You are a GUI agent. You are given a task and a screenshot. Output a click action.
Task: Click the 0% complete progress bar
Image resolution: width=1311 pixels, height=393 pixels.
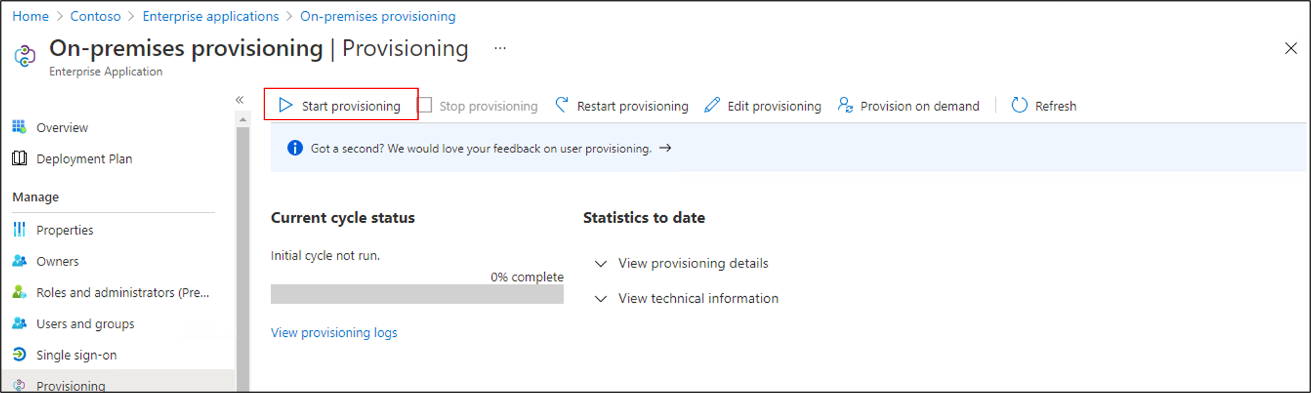[417, 294]
